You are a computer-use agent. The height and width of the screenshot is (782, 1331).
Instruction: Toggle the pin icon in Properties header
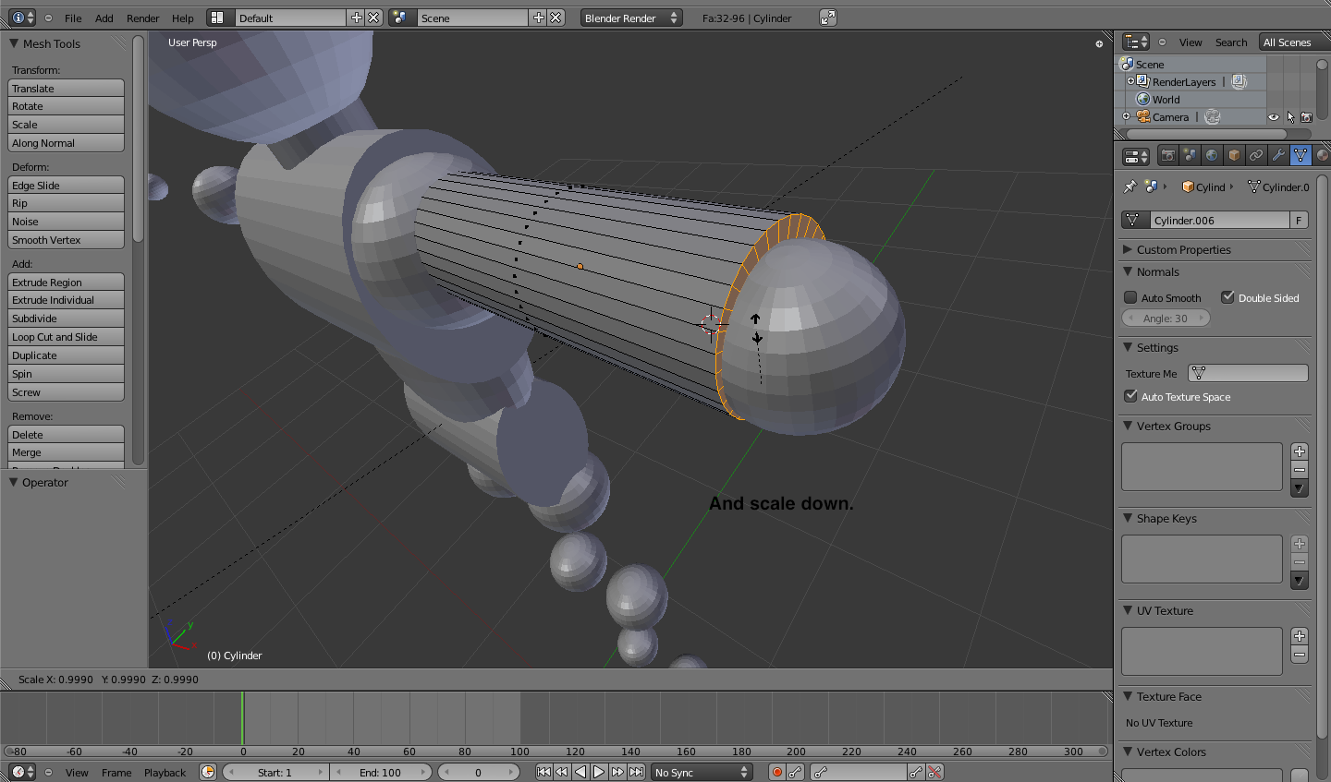(x=1130, y=186)
